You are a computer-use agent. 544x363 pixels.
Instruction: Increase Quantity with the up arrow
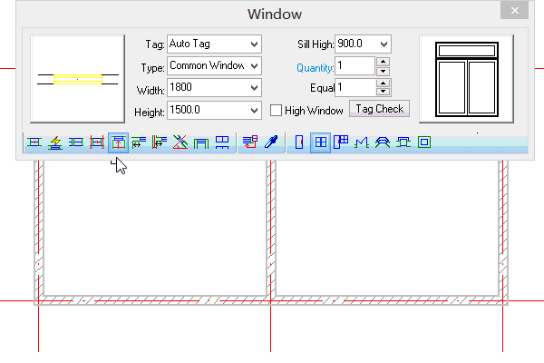(x=383, y=62)
